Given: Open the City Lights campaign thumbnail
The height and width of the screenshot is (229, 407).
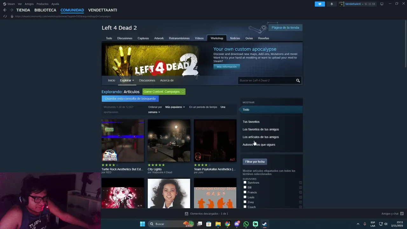Looking at the screenshot, I should point(169,141).
